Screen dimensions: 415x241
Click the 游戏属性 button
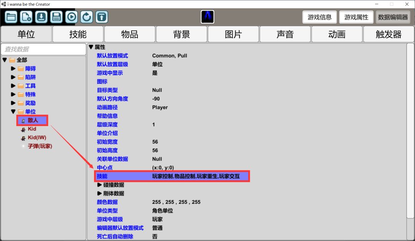[x=356, y=17]
